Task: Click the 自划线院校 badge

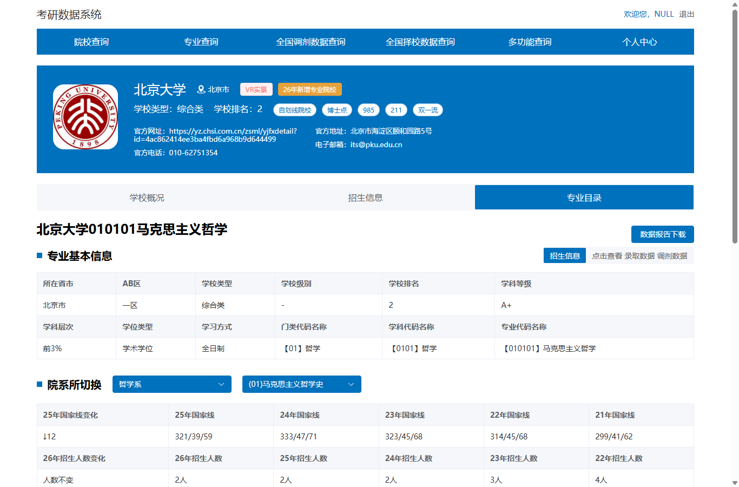Action: click(x=295, y=110)
